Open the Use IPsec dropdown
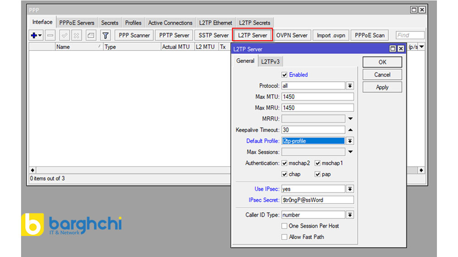Image resolution: width=458 pixels, height=257 pixels. tap(350, 189)
